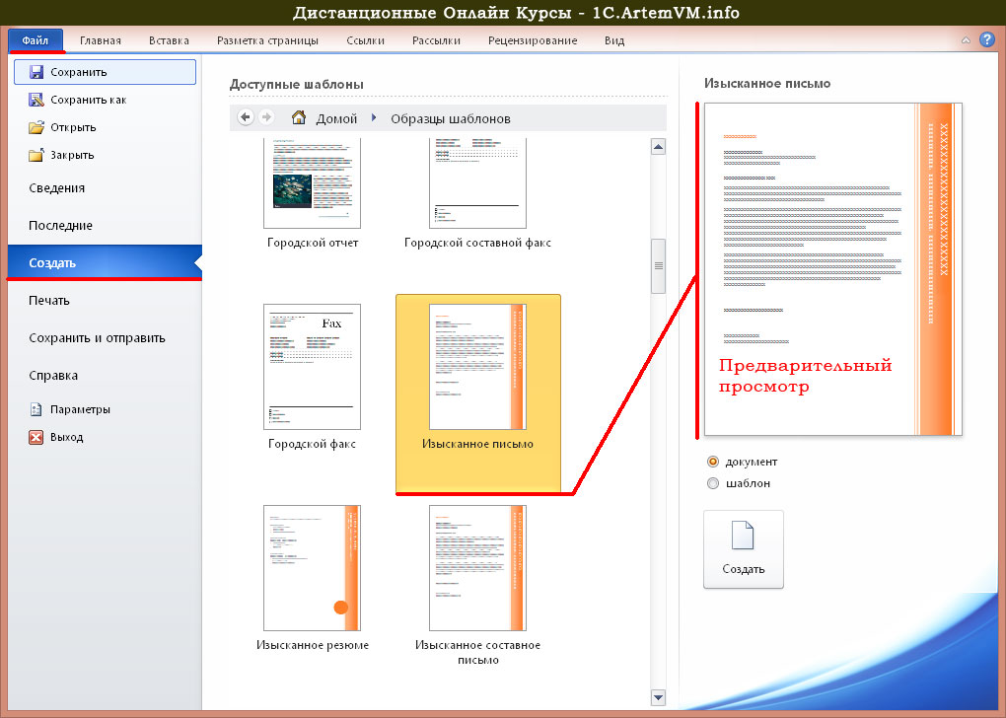Click the Open folder icon
Image resolution: width=1006 pixels, height=718 pixels.
[x=36, y=127]
